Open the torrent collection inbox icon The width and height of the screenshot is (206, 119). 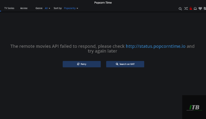click(195, 8)
